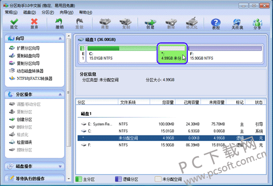The height and width of the screenshot is (186, 273).
Task: Click the 创建 create partition toolbar icon
Action: 150,23
